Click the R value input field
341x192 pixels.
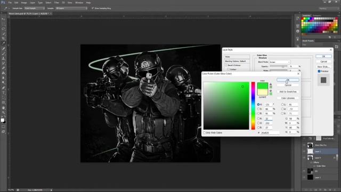pos(269,118)
